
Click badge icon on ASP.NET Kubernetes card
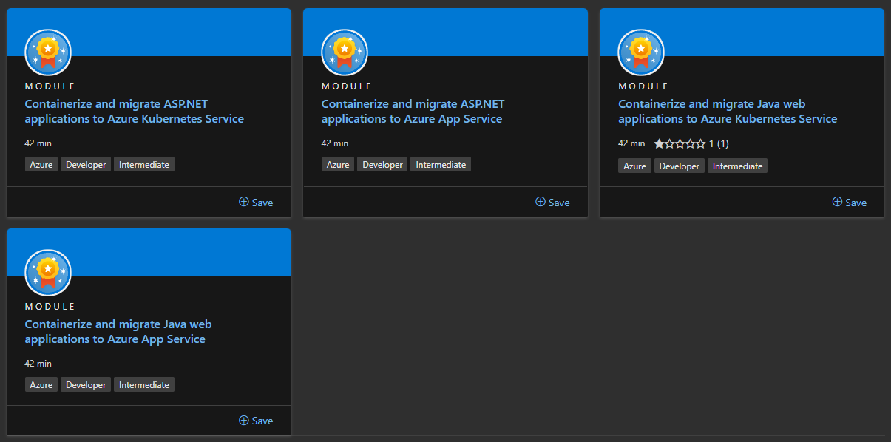(48, 52)
